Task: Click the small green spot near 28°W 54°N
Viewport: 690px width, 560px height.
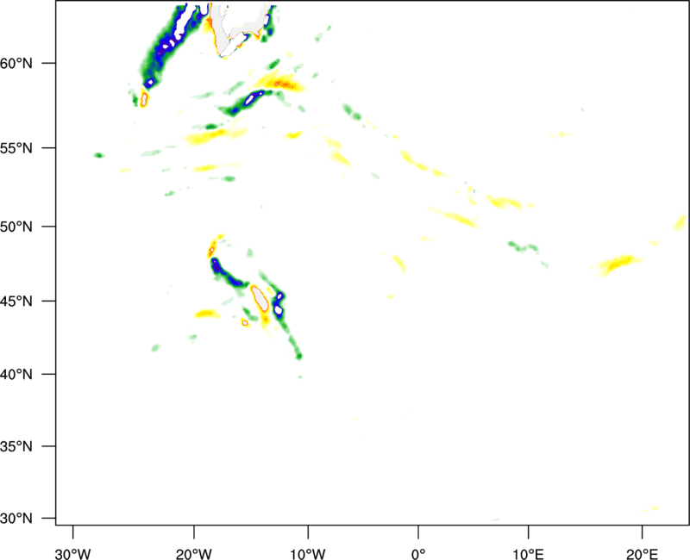Action: coord(99,155)
